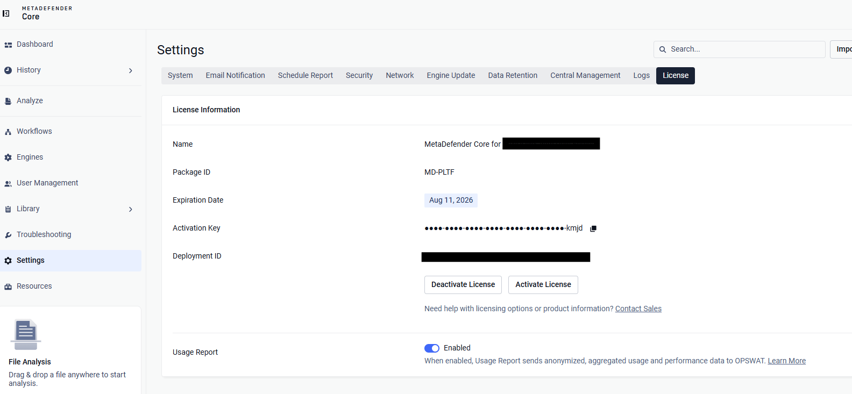Select the License tab
The height and width of the screenshot is (394, 852).
pos(676,76)
